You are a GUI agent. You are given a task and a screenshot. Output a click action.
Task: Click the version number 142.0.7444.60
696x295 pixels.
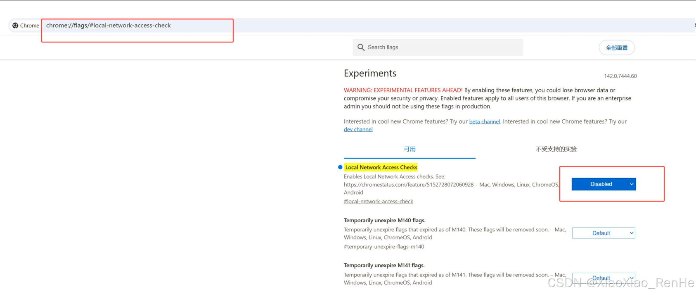[x=620, y=76]
